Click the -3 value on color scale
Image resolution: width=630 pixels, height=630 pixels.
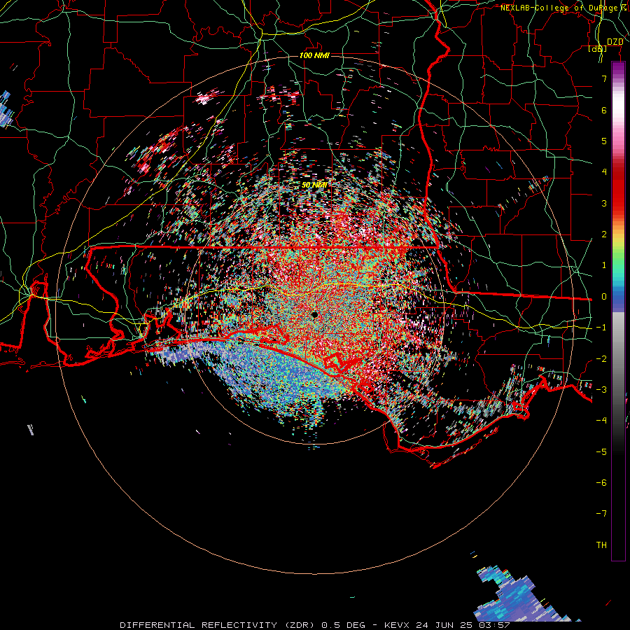pyautogui.click(x=601, y=390)
